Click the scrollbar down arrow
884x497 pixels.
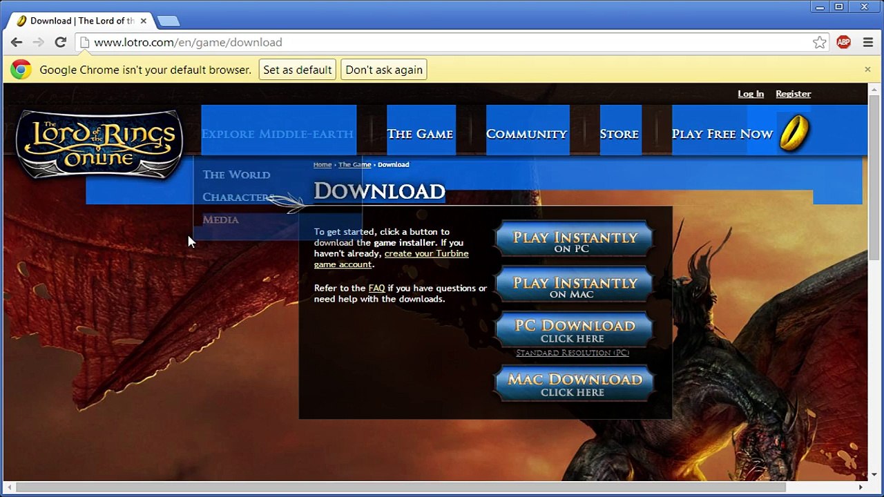coord(875,474)
